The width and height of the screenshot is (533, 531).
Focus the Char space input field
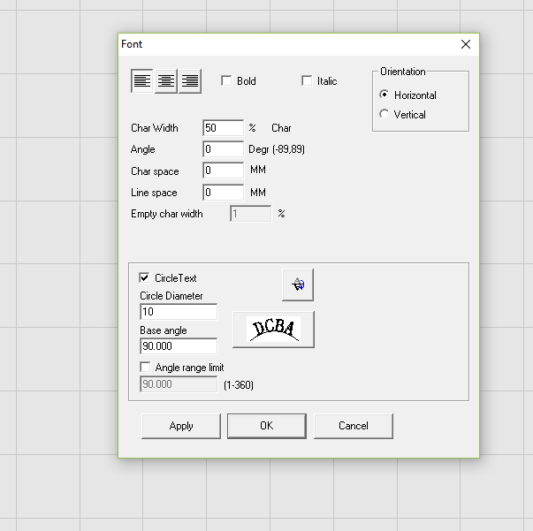223,171
